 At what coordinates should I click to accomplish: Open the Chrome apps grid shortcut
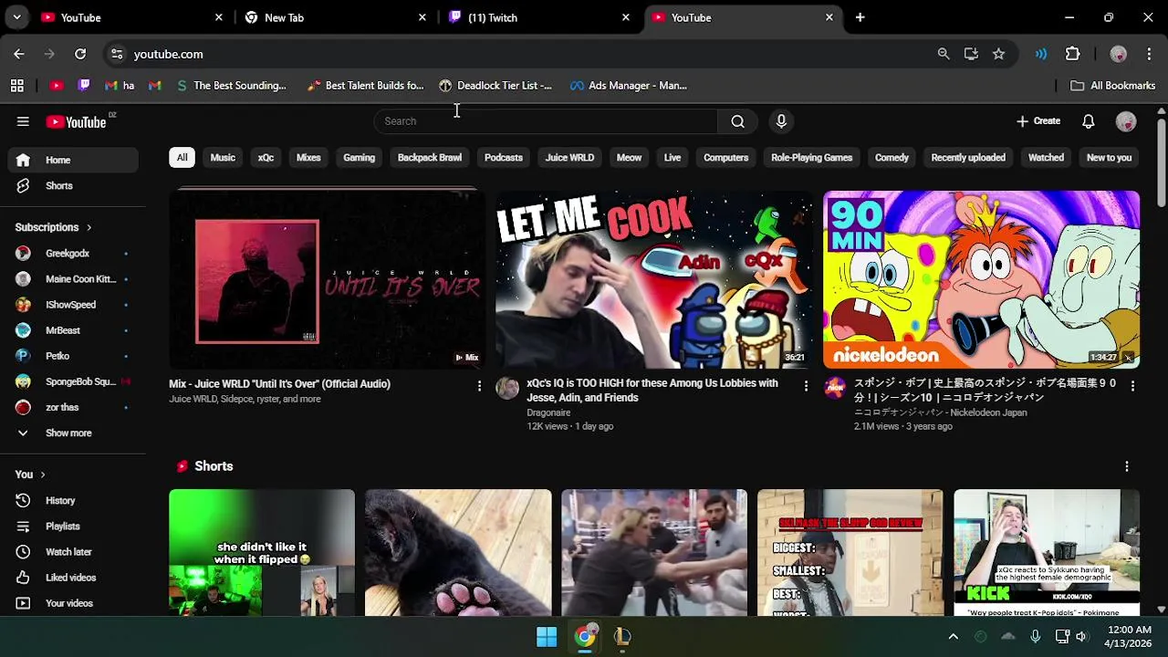point(16,86)
